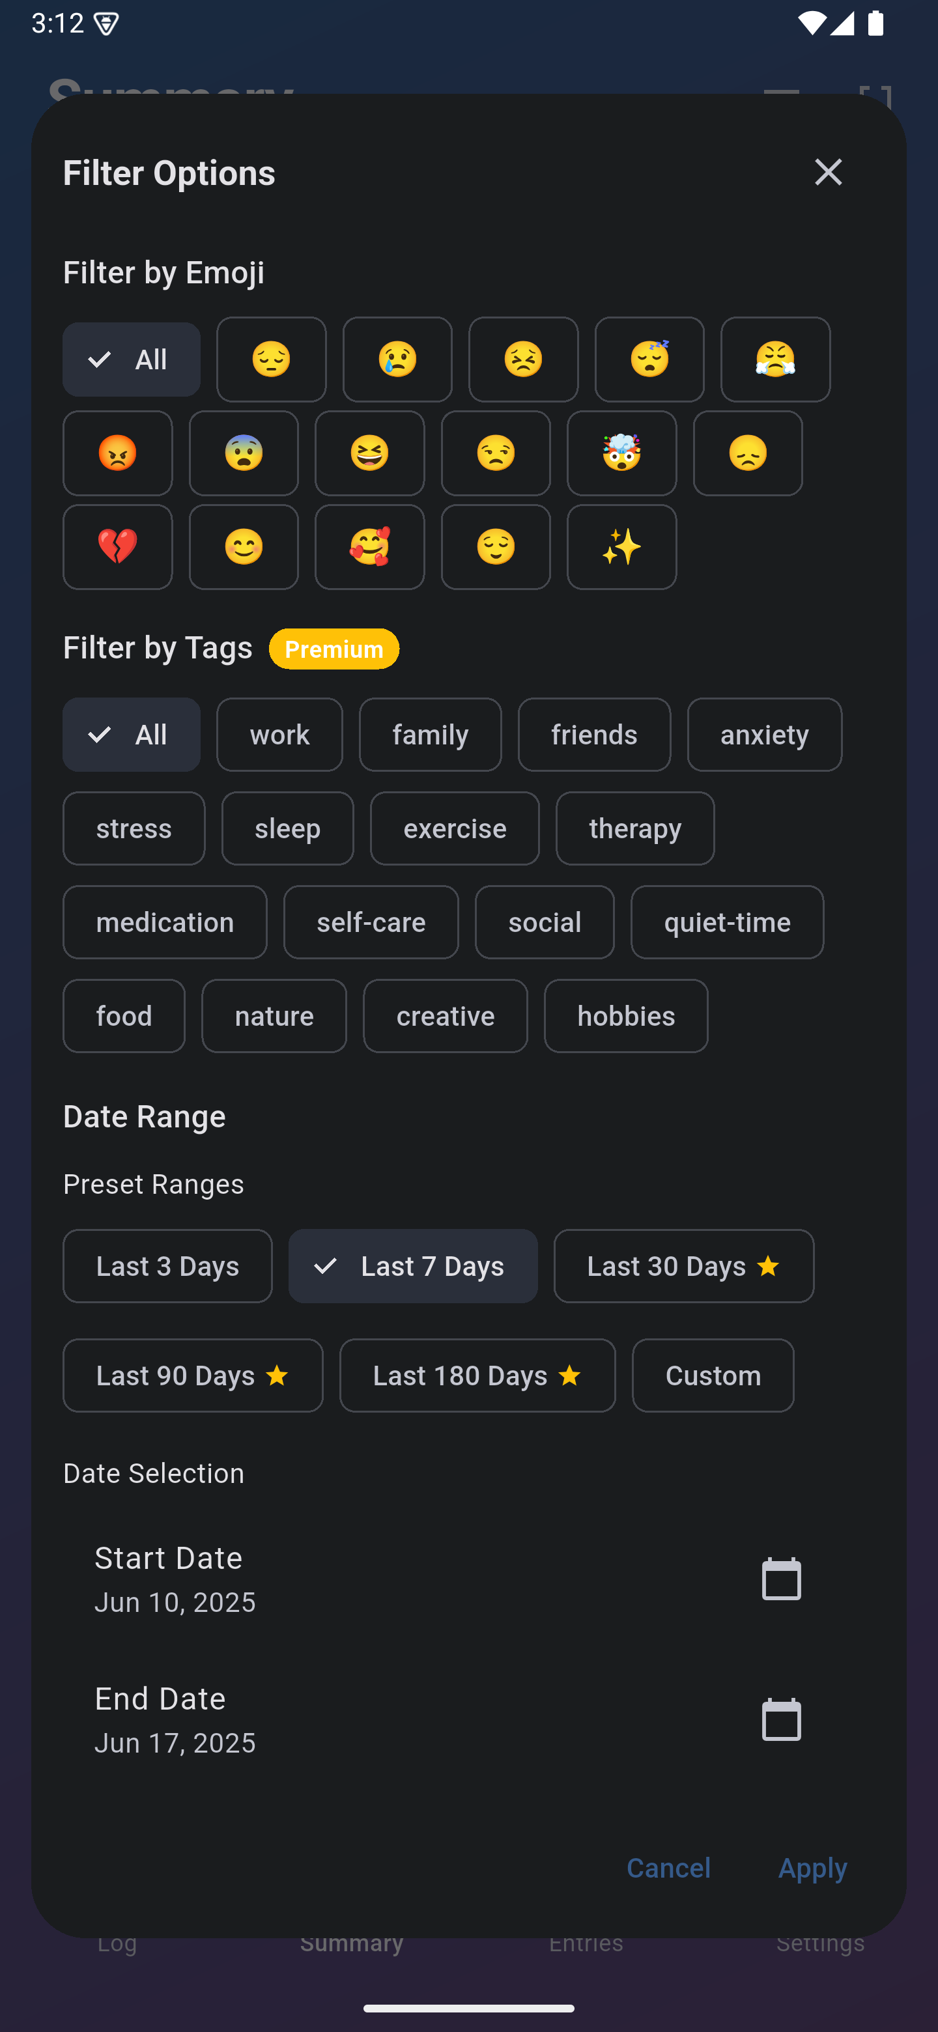Viewport: 938px width, 2032px height.
Task: Select the Last 3 Days preset range
Action: click(167, 1265)
